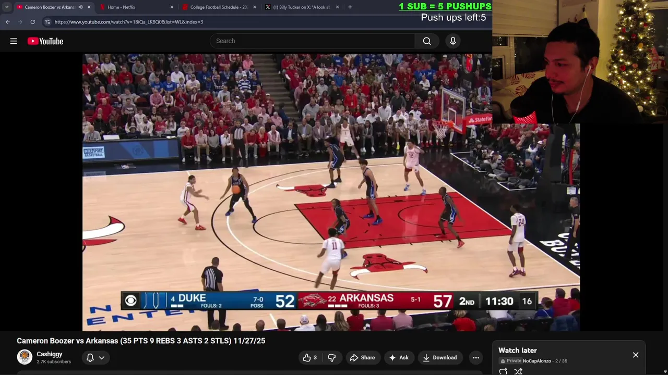Switch to Billy Tucker on X tab
The height and width of the screenshot is (375, 668).
(x=302, y=7)
